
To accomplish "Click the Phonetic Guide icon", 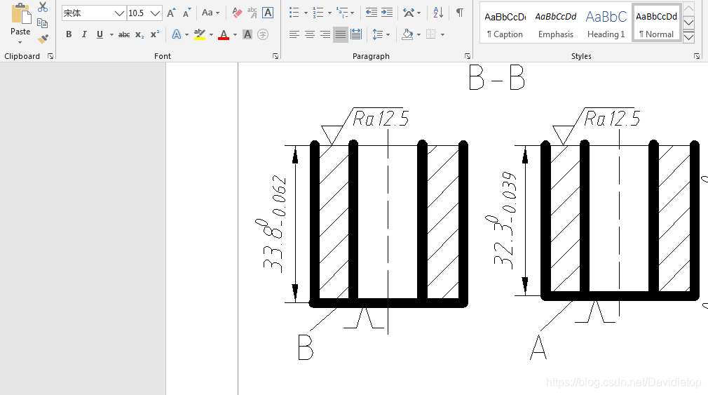I will click(x=252, y=13).
